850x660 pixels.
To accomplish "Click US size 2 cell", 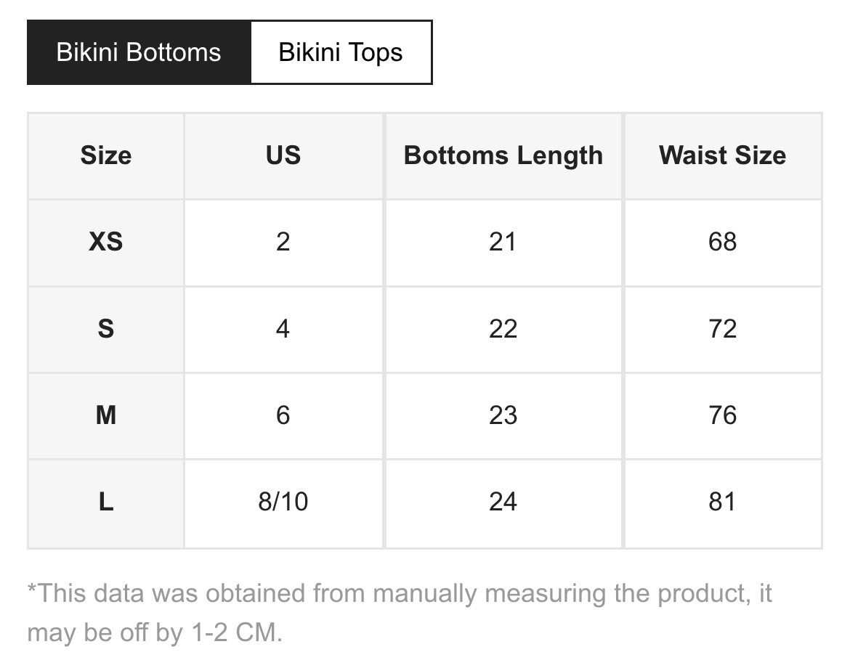I will click(283, 242).
